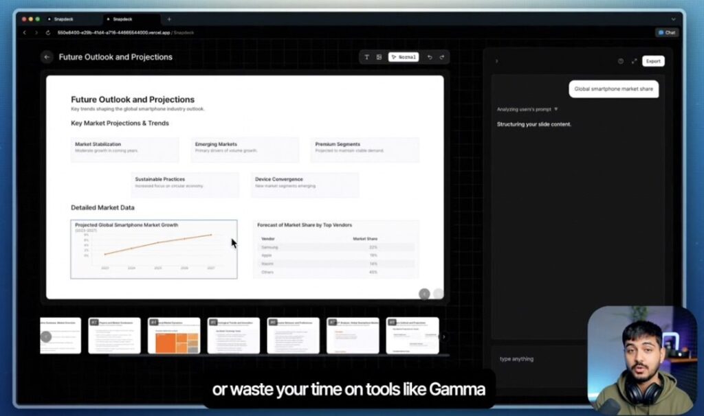
Task: Navigate forward in the browser
Action: click(x=36, y=32)
